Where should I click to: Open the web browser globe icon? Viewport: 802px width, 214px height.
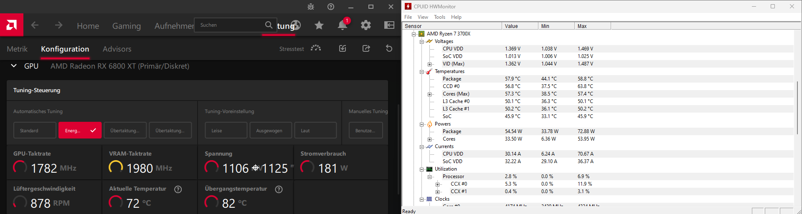point(296,25)
